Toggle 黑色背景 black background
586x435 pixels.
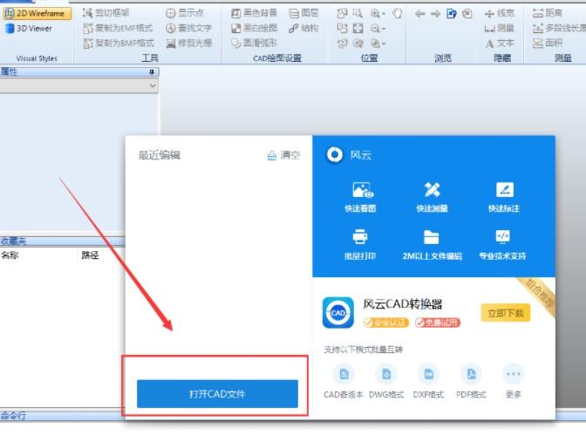(x=254, y=13)
